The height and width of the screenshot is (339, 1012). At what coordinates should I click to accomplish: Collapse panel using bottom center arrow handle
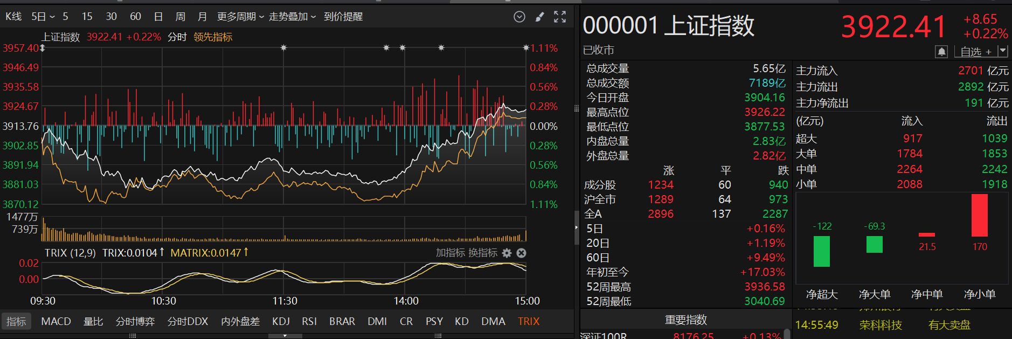pyautogui.click(x=285, y=336)
